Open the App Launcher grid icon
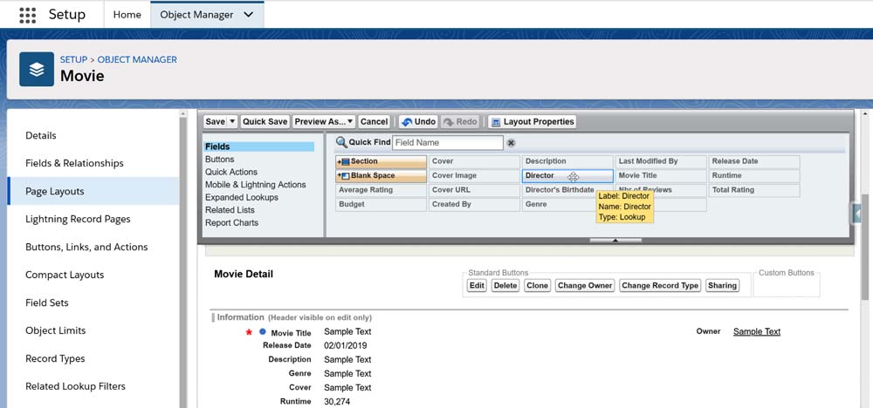873x408 pixels. pos(27,15)
